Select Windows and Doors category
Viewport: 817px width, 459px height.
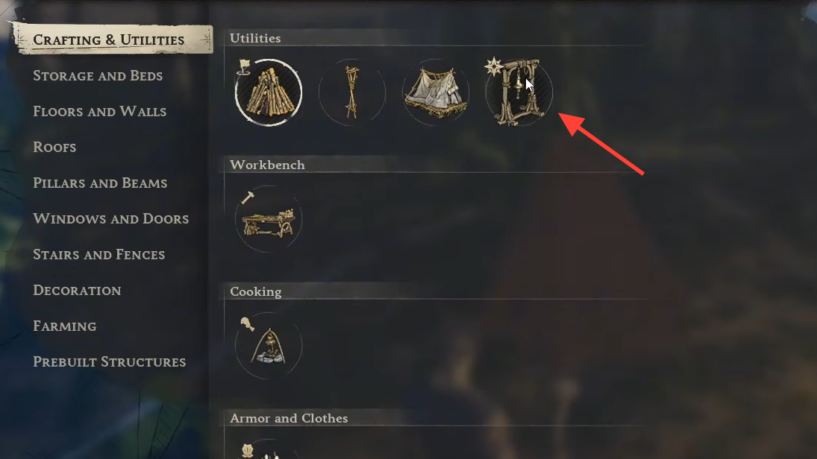tap(111, 218)
